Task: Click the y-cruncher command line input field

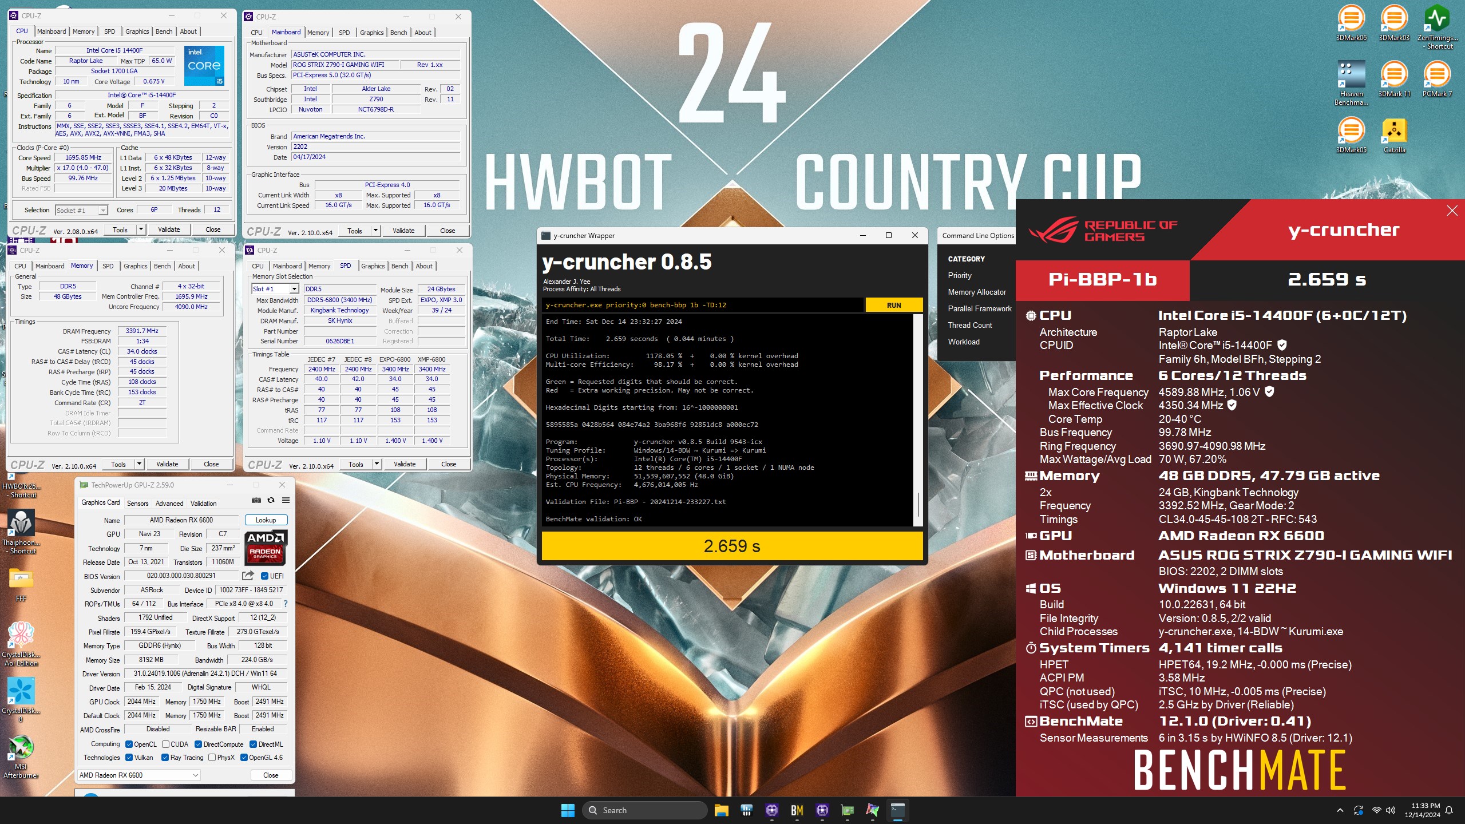Action: point(703,305)
